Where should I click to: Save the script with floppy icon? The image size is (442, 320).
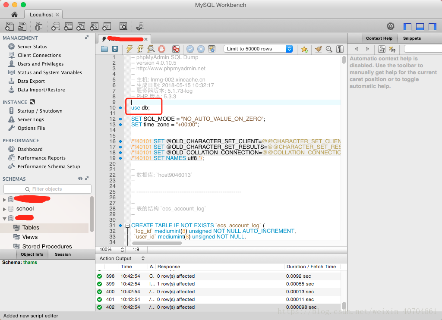[115, 49]
